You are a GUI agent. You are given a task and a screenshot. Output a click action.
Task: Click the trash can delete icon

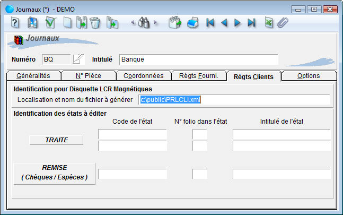pyautogui.click(x=95, y=22)
